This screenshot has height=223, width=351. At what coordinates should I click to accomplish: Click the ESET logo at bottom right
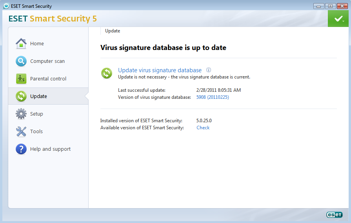(x=334, y=215)
